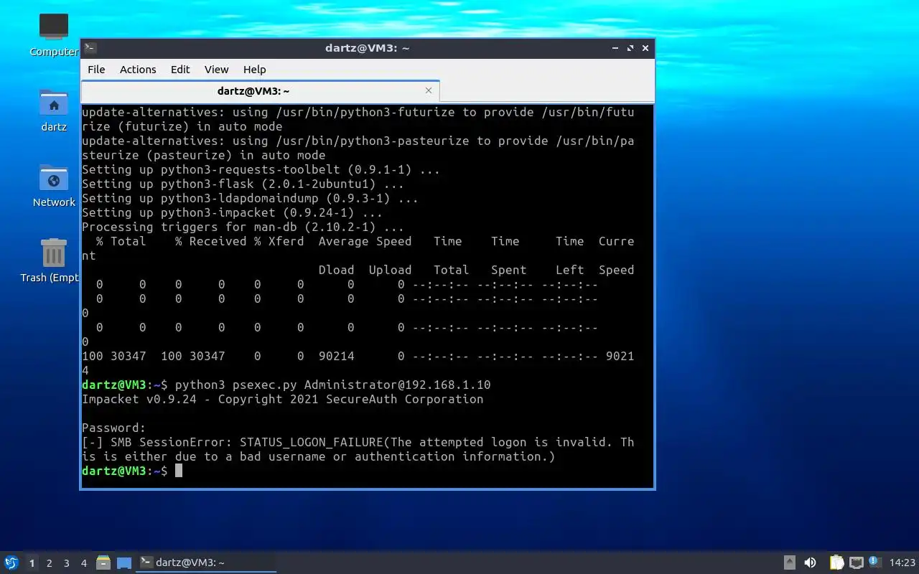Open the update notifier tray icon

pos(874,562)
